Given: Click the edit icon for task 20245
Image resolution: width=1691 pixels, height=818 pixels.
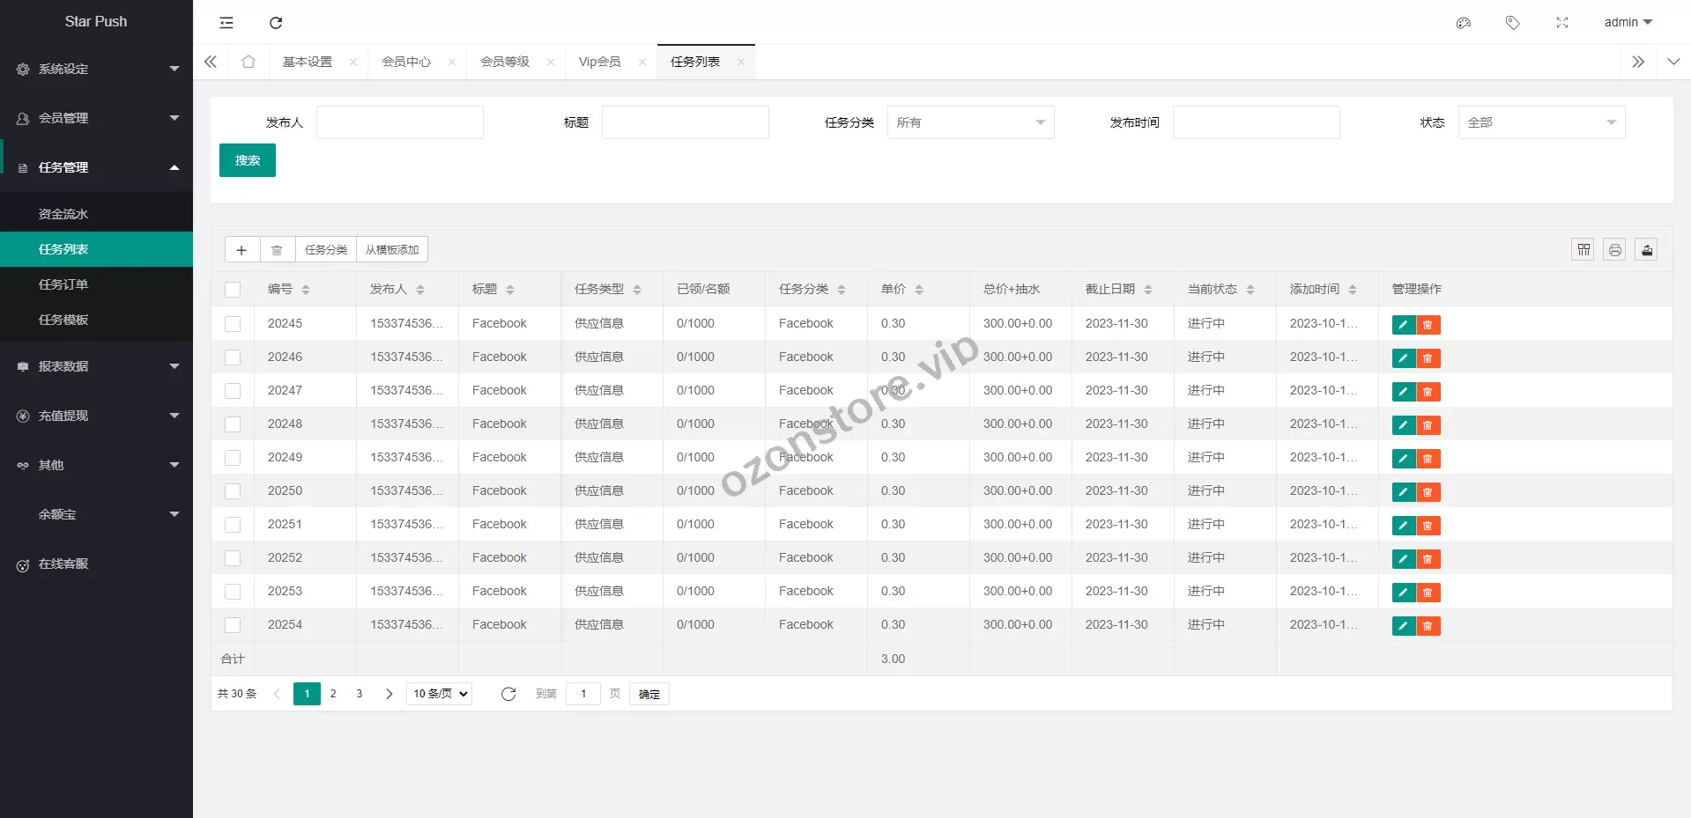Looking at the screenshot, I should [x=1403, y=325].
